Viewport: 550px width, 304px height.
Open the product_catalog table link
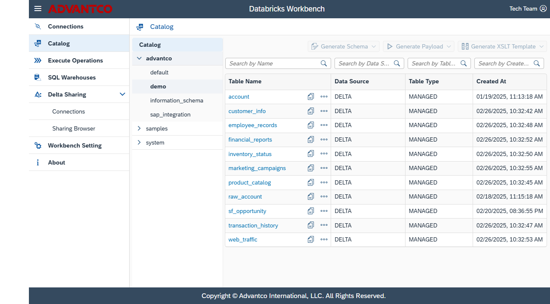(249, 182)
